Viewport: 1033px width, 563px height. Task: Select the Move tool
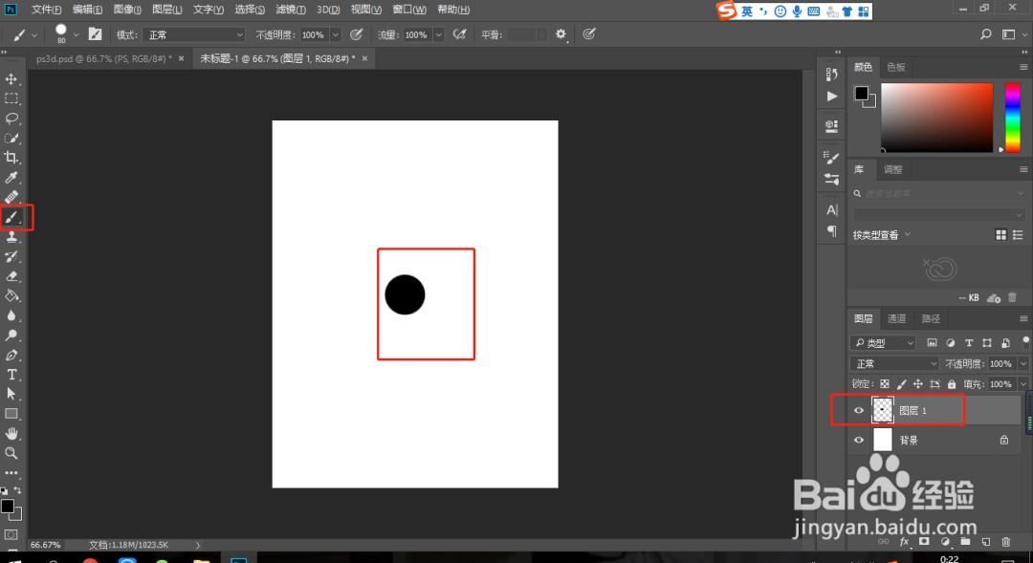[11, 79]
